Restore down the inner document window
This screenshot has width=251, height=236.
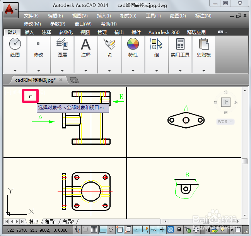click(x=239, y=16)
